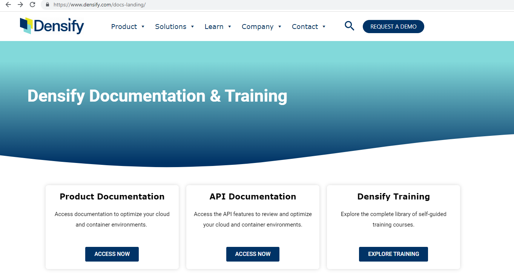Click the browser forward arrow
This screenshot has height=280, width=514.
point(20,5)
